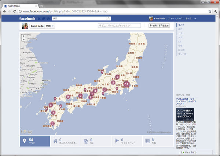Click Kaori Ueda profile photo thumbnail
Screen dimensions: 220x156
[x=25, y=26]
